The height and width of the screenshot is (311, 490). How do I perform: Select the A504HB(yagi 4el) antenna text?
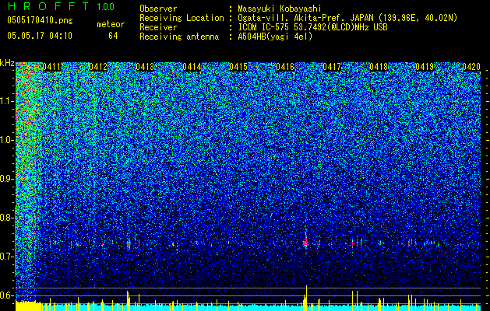pos(275,37)
